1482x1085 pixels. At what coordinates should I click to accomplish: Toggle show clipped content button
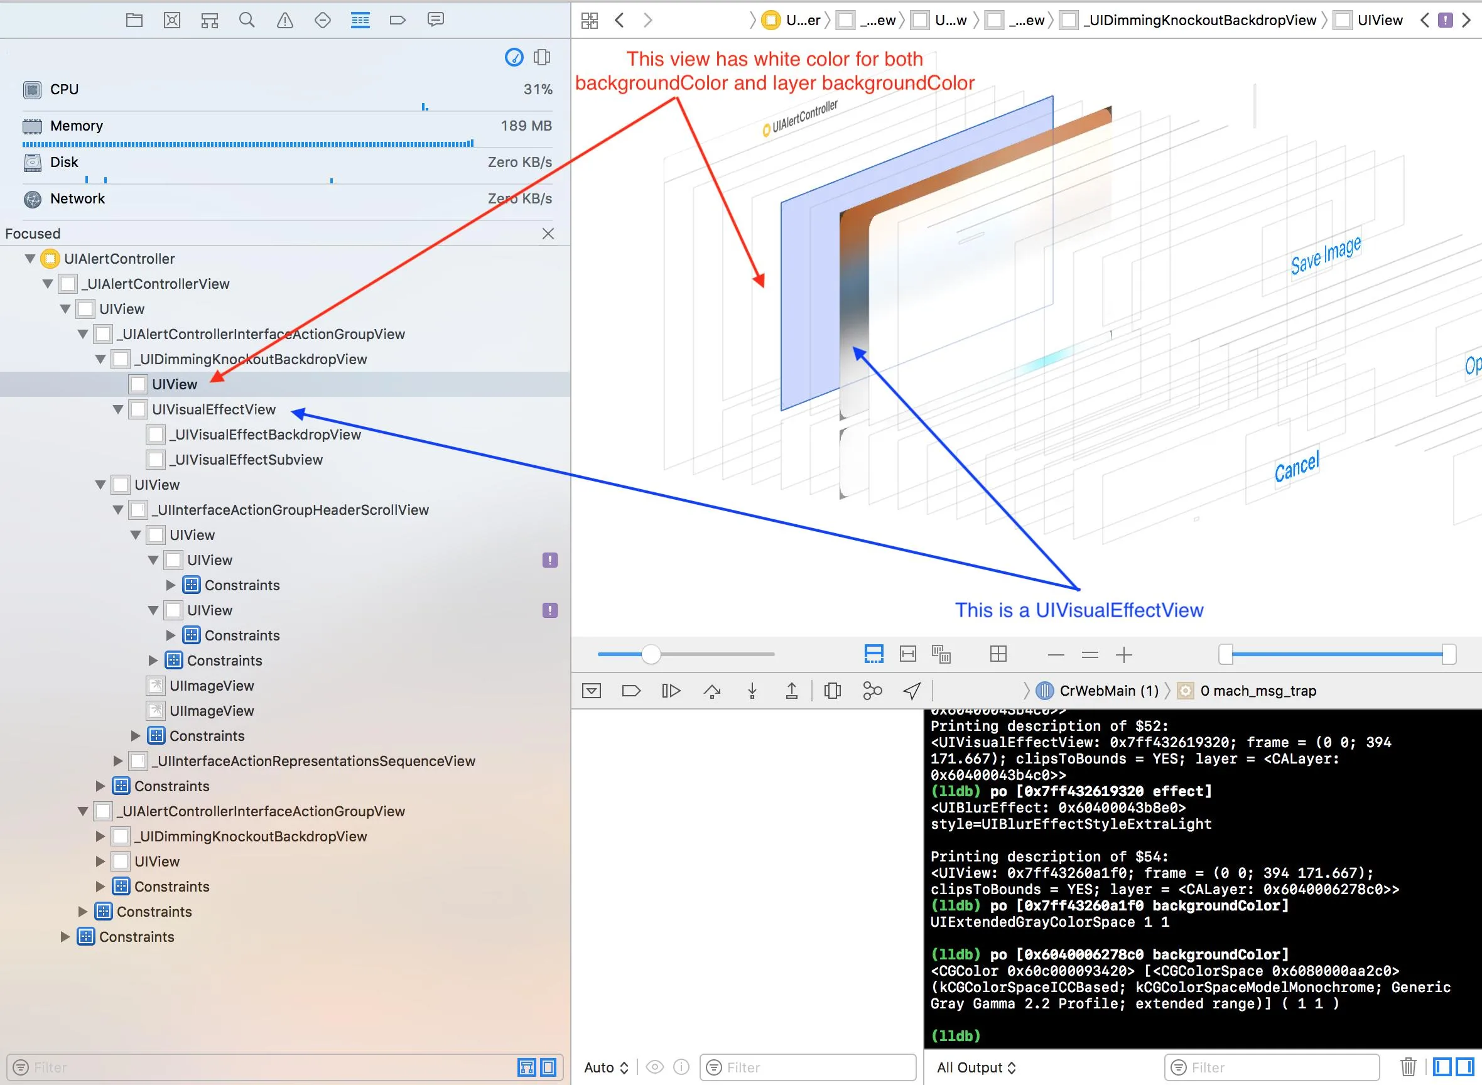[874, 654]
